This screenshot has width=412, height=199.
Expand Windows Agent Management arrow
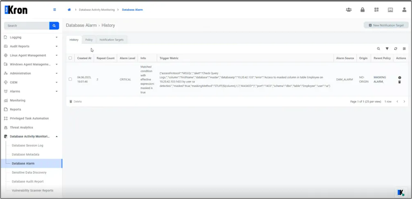tap(57, 64)
